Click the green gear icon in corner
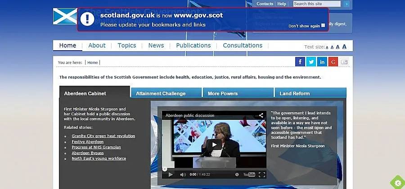This screenshot has width=405, height=189. (x=397, y=182)
